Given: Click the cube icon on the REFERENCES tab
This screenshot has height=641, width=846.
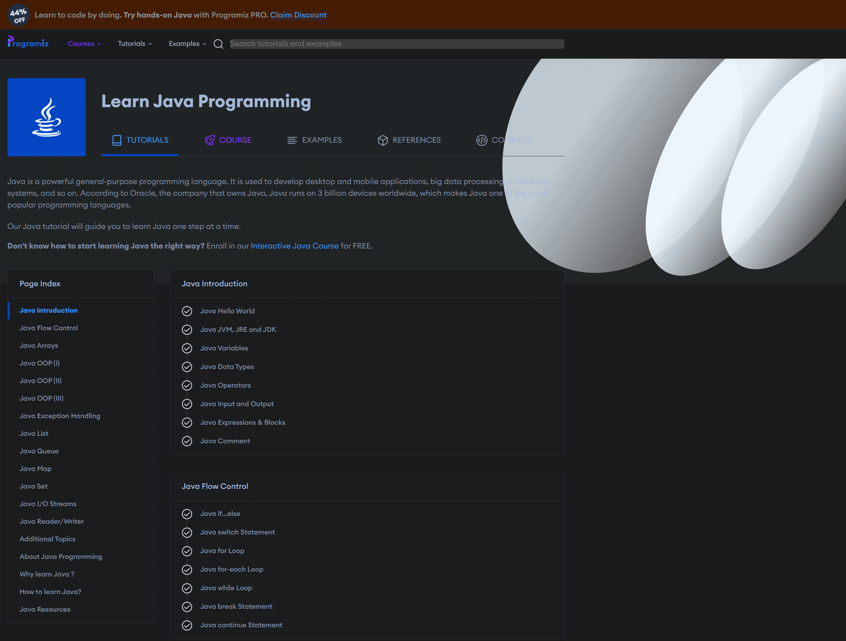Looking at the screenshot, I should tap(383, 140).
